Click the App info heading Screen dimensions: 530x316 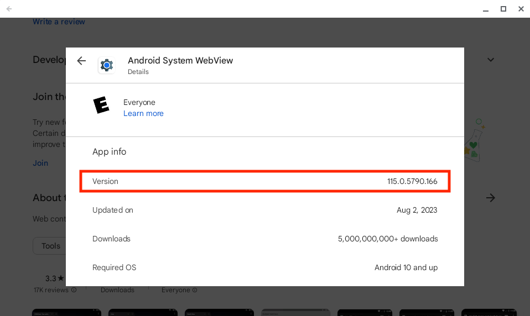point(109,151)
